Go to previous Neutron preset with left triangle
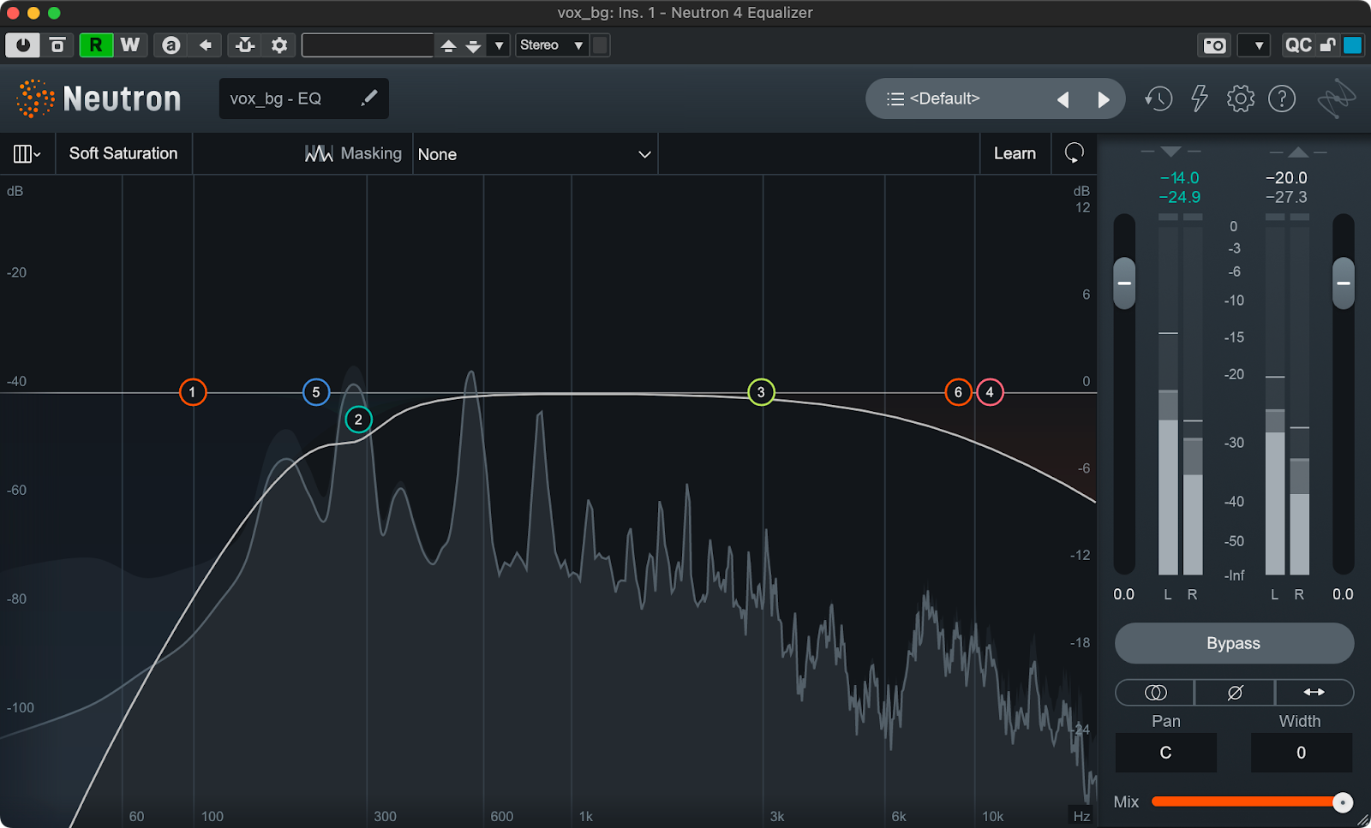Screen dimensions: 1371x828 click(1063, 99)
